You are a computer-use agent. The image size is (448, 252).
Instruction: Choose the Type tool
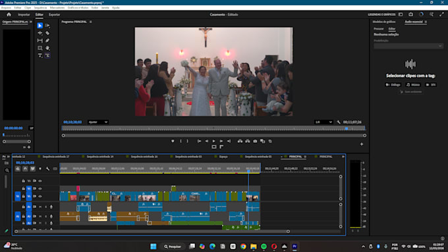click(40, 55)
